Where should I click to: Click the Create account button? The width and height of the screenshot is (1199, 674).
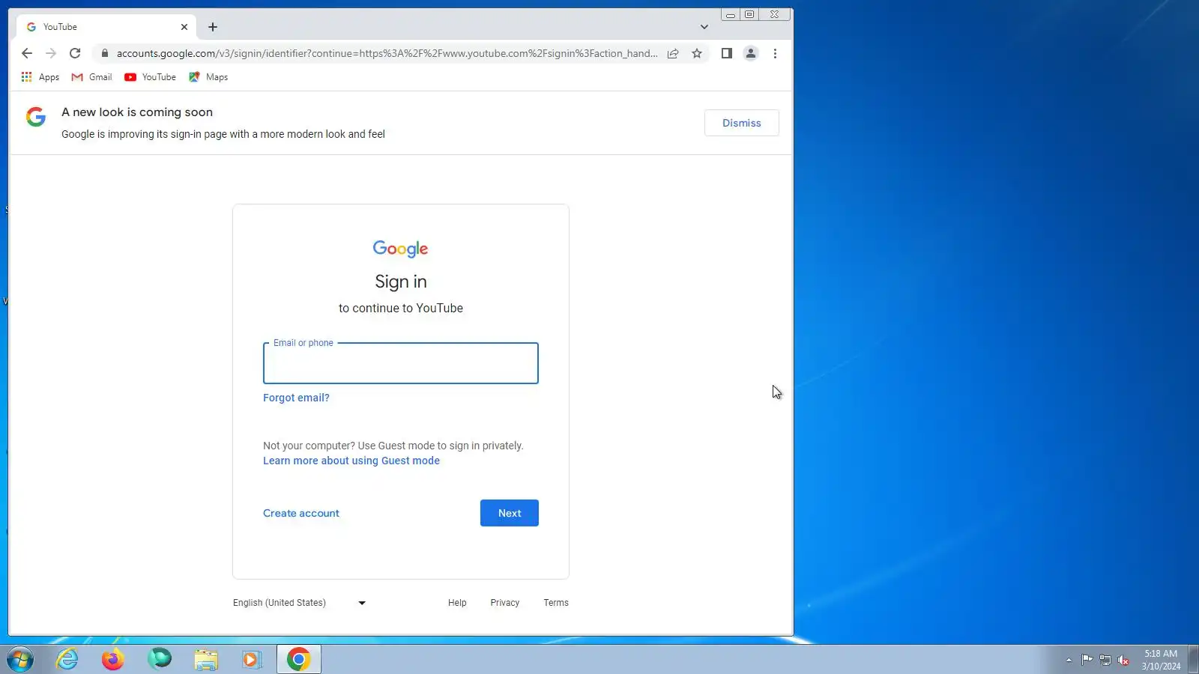[x=301, y=513]
